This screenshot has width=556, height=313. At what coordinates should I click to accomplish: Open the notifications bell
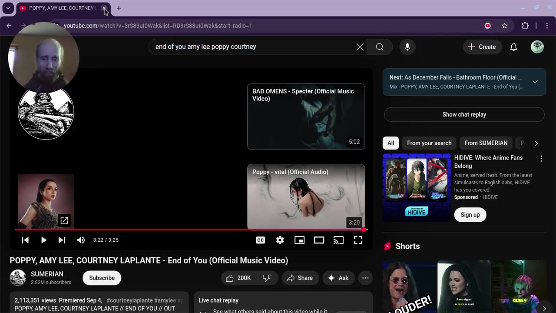(513, 47)
